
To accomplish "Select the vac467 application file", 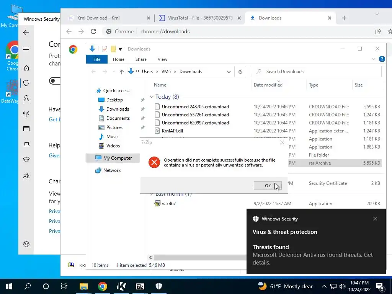I will click(x=169, y=204).
